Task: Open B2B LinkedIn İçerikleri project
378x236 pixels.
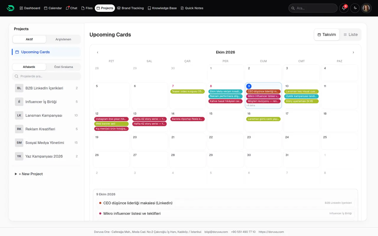Action: pyautogui.click(x=46, y=88)
